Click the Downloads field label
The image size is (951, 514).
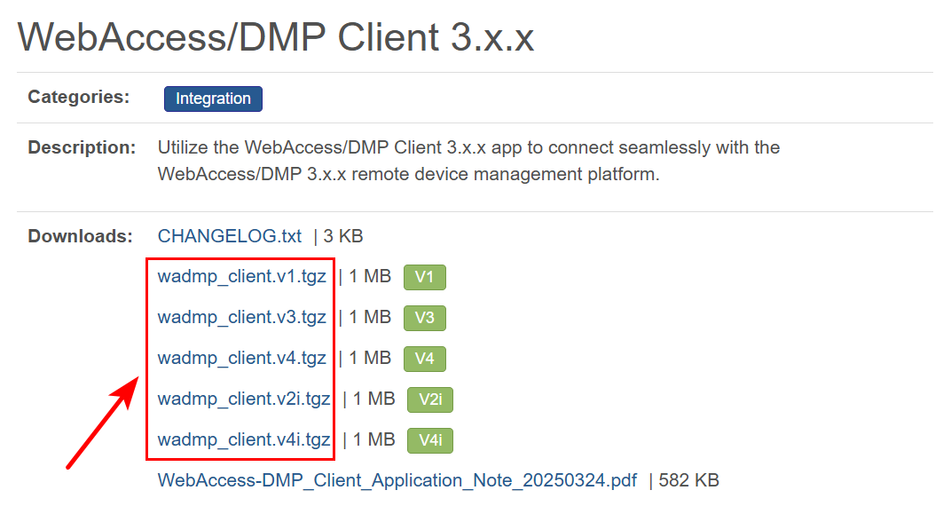coord(80,236)
